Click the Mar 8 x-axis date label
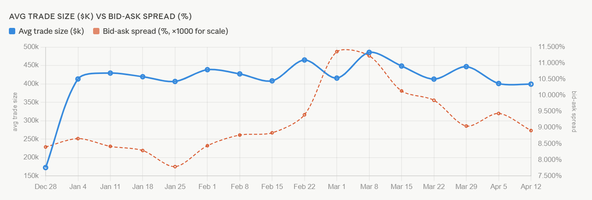Viewport: 592px width, 200px height. tap(369, 186)
